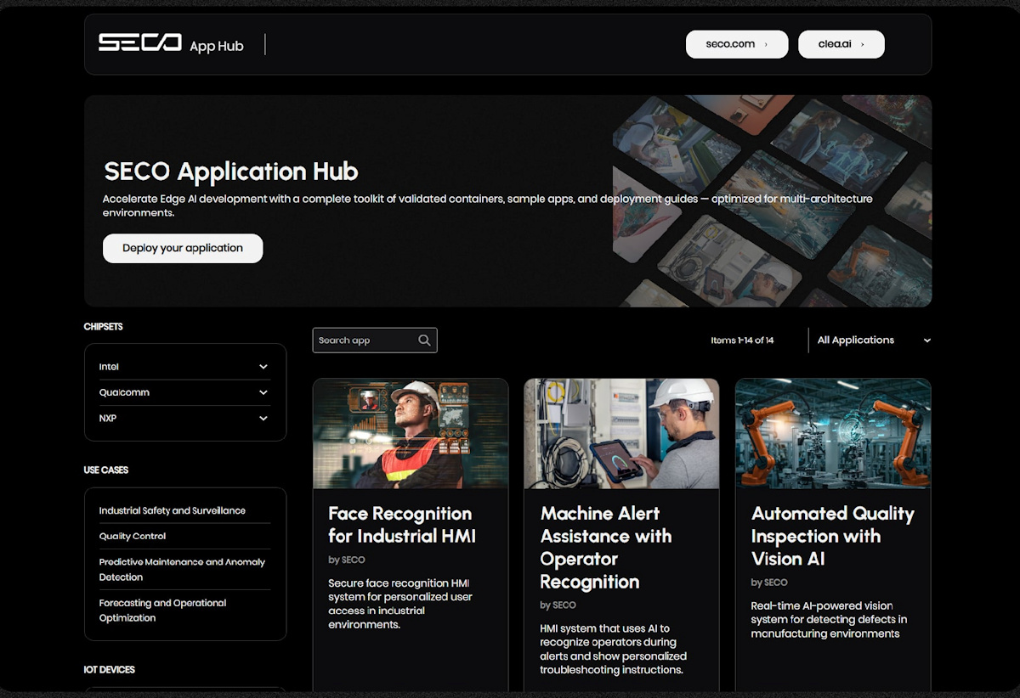Click the CHIPSETS section label
This screenshot has height=698, width=1020.
(x=103, y=327)
